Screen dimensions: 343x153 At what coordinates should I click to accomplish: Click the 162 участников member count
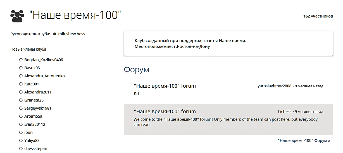pyautogui.click(x=318, y=16)
